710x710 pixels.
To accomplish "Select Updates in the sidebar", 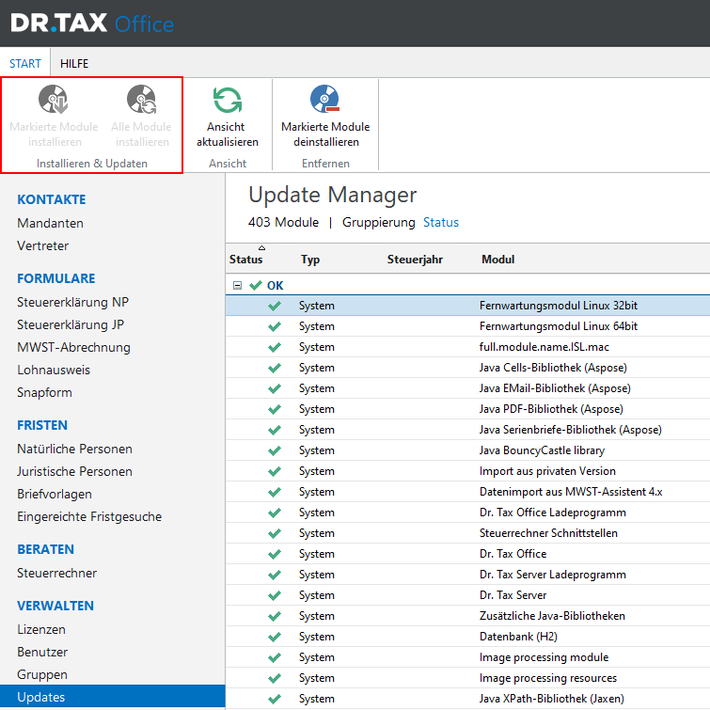I will pos(112,697).
